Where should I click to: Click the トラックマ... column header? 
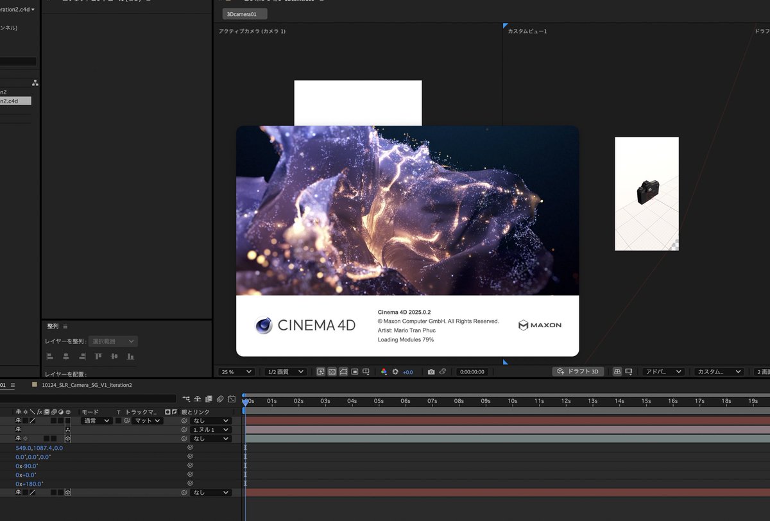(141, 412)
